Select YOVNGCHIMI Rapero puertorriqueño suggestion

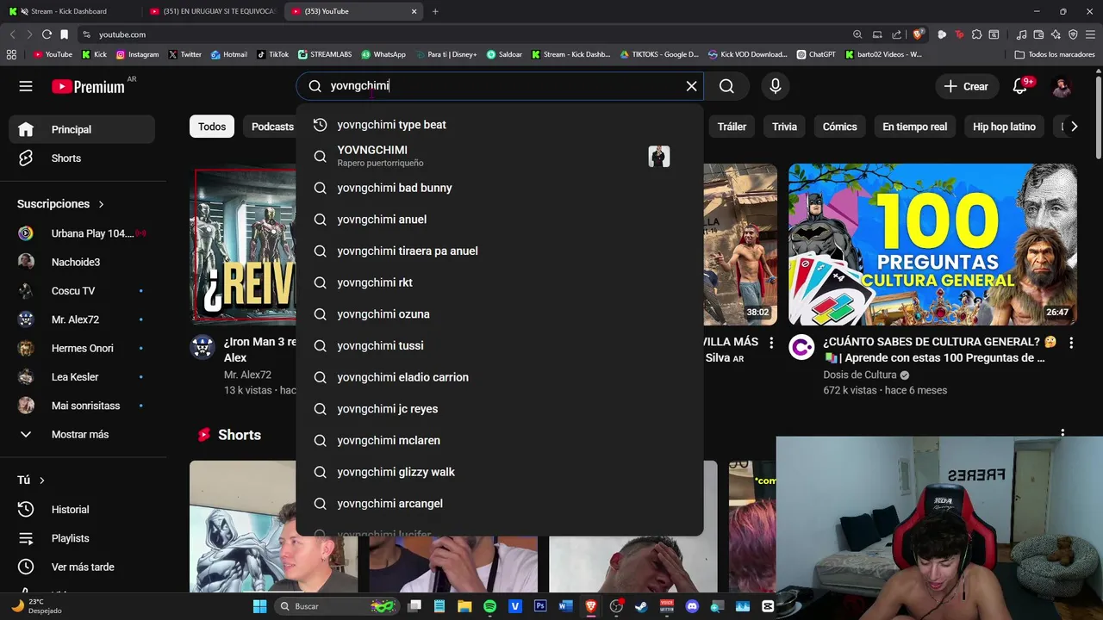[x=500, y=156]
